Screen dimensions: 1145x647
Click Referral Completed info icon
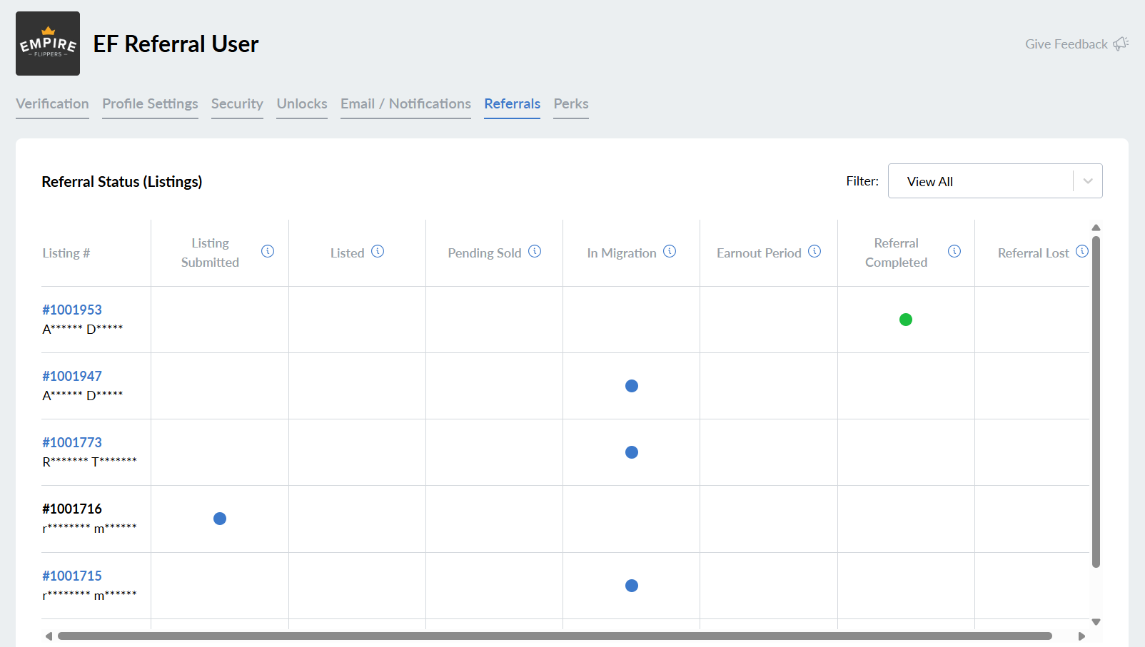point(954,251)
